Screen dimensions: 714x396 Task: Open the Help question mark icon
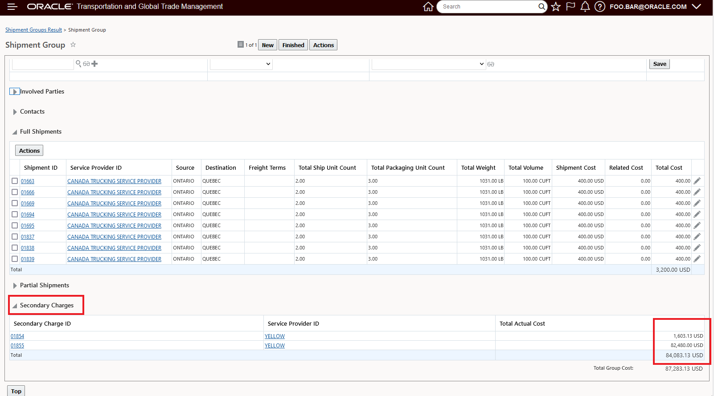(x=600, y=7)
